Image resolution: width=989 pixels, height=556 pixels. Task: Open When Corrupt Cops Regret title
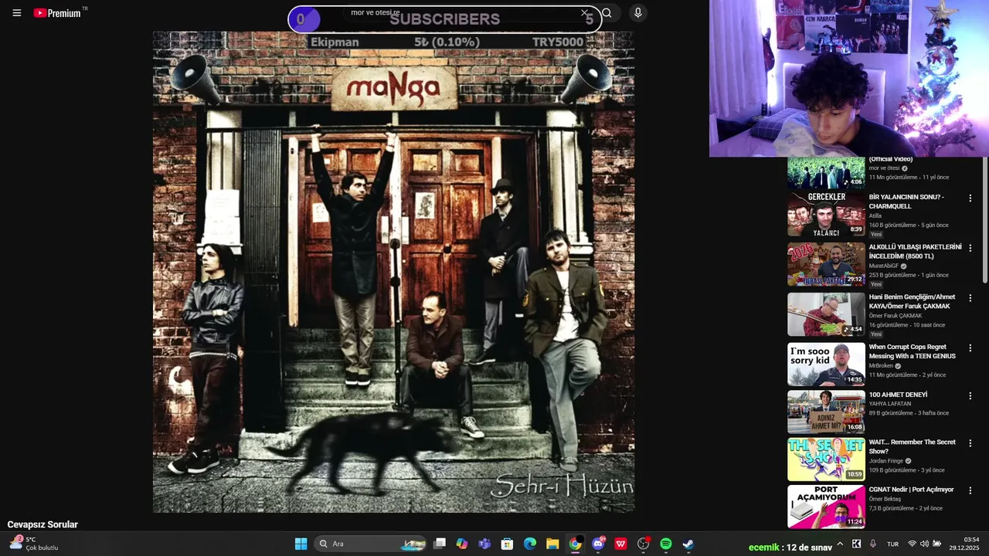[912, 351]
